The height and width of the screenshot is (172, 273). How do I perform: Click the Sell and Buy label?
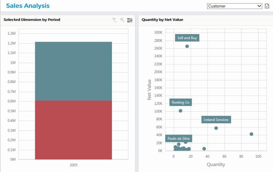(x=187, y=38)
